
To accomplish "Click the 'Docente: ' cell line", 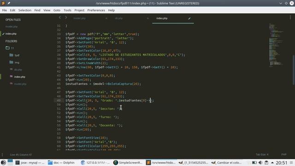I will (94, 125).
